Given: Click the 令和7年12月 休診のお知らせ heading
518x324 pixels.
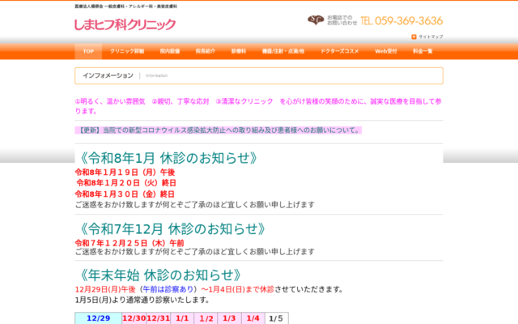Looking at the screenshot, I should (172, 228).
